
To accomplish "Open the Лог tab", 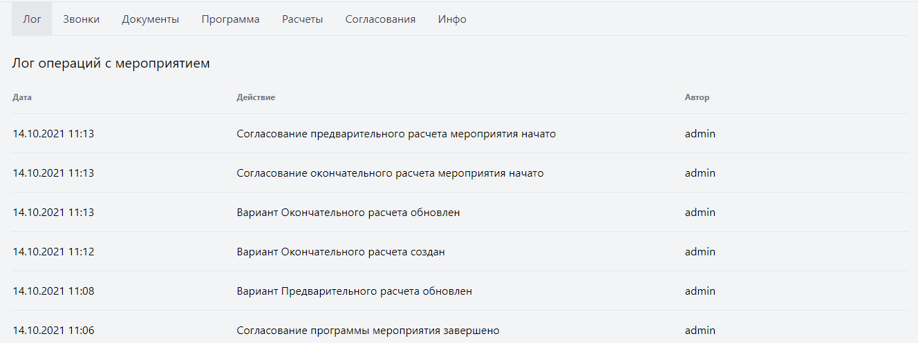I will pyautogui.click(x=32, y=19).
